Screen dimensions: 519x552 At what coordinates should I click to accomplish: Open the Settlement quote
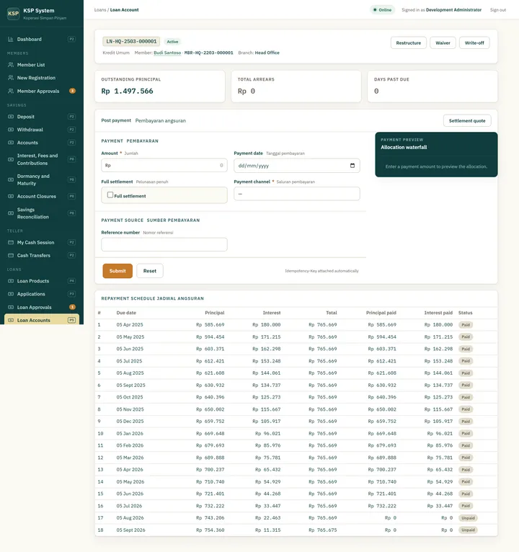[x=467, y=121]
